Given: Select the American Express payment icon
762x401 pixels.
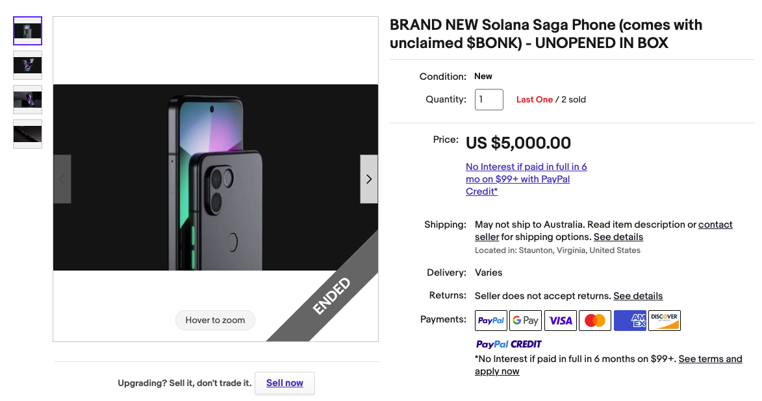Looking at the screenshot, I should tap(629, 320).
